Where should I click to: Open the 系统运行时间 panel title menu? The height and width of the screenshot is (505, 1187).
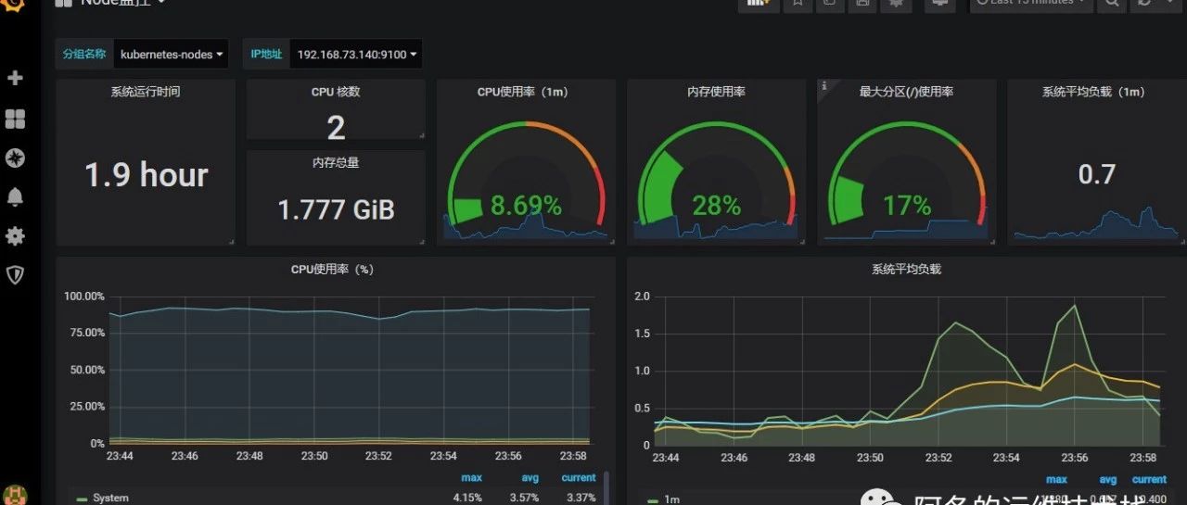coord(146,92)
